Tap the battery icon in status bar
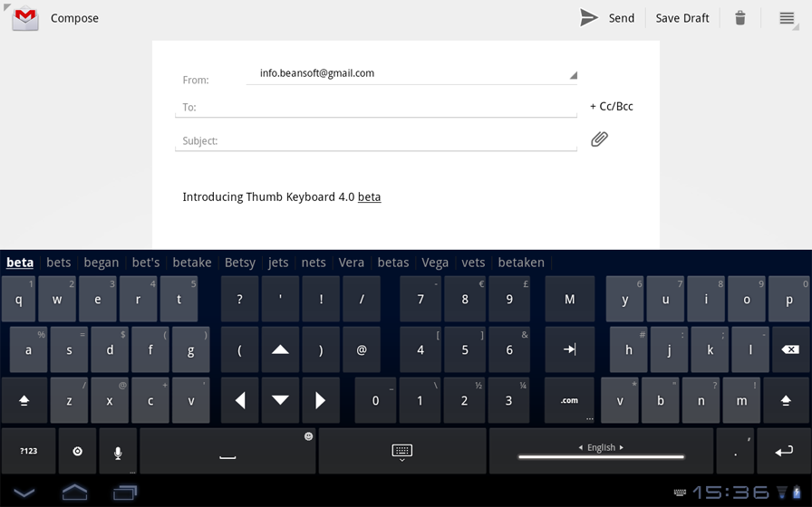 (x=797, y=492)
